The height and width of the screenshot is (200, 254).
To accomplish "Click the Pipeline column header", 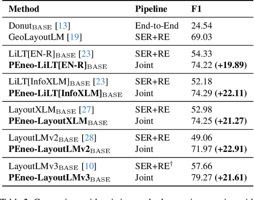I will [x=151, y=9].
